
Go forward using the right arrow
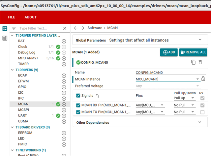[x=82, y=28]
